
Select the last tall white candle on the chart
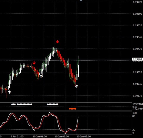click(x=78, y=71)
